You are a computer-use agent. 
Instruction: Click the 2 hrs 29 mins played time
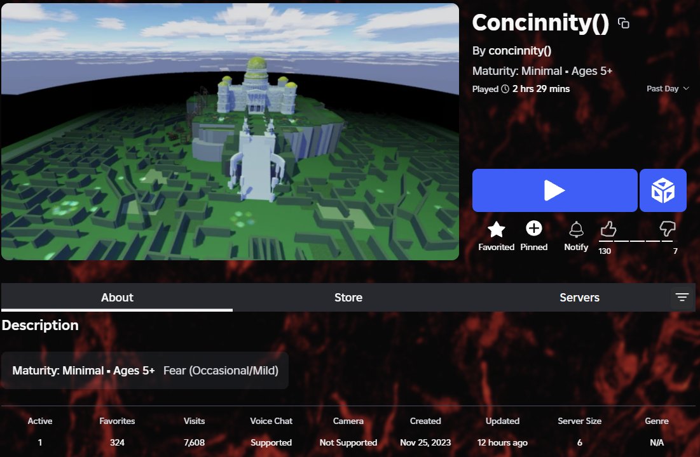coord(540,89)
